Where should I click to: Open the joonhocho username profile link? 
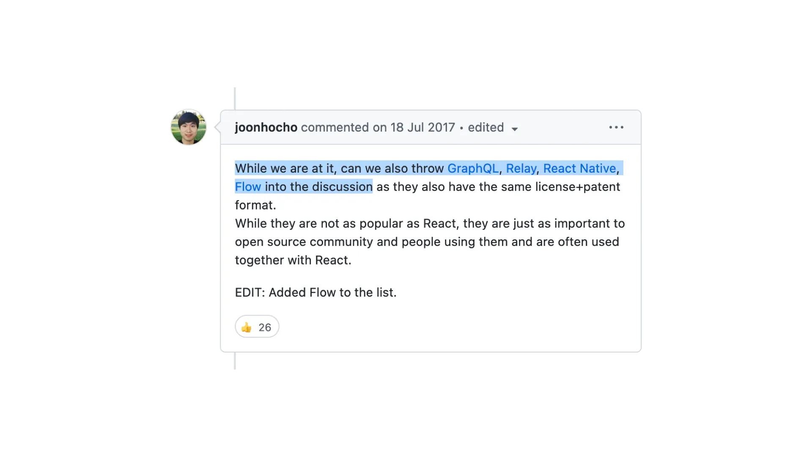[x=266, y=127]
